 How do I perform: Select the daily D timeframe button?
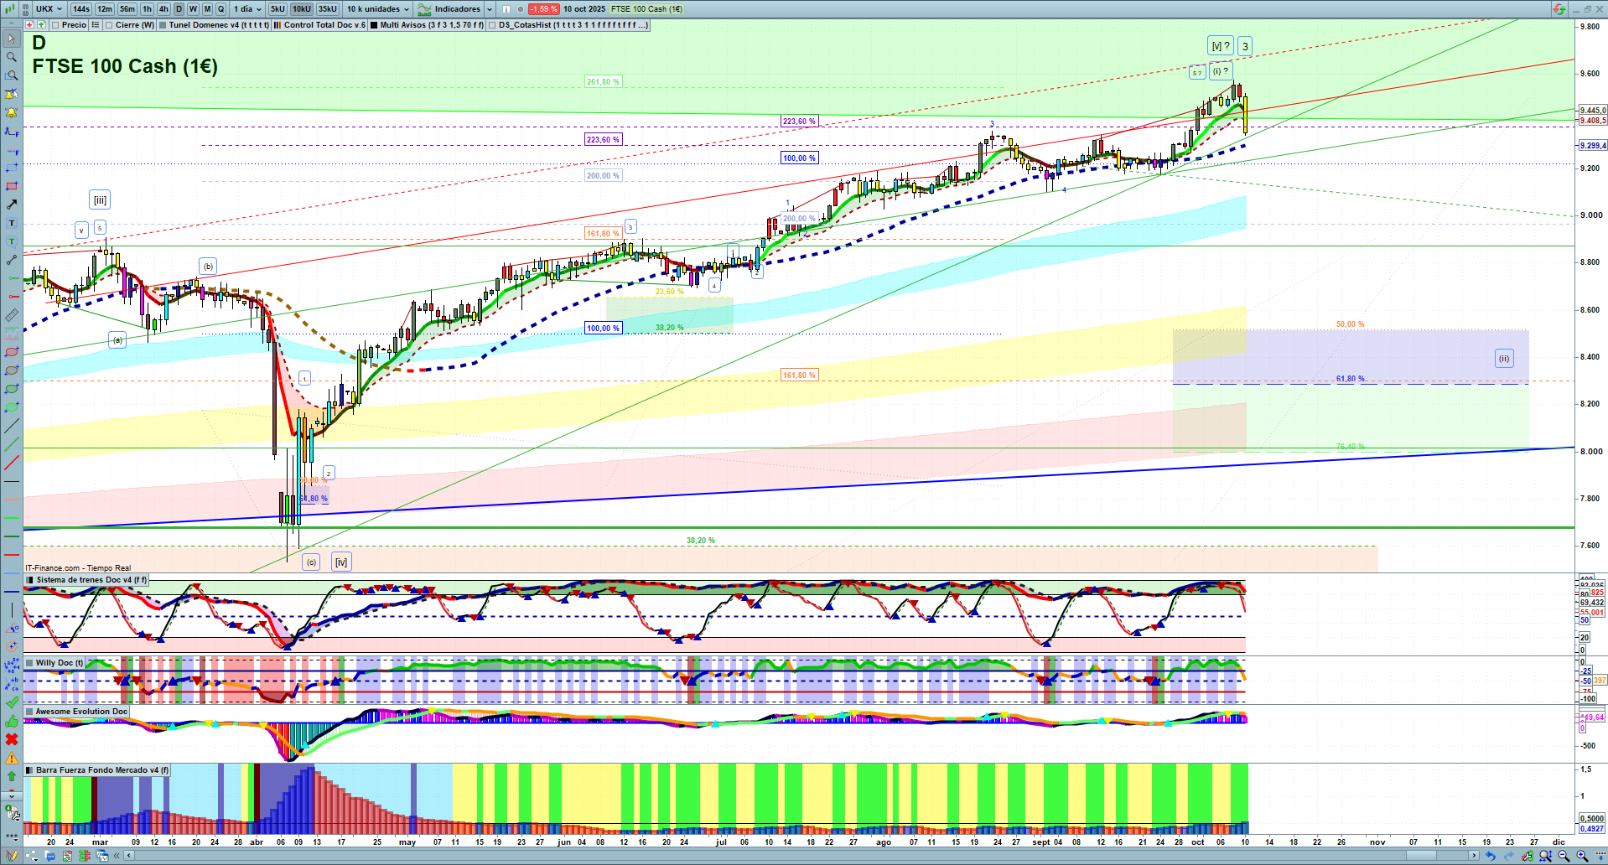click(179, 9)
